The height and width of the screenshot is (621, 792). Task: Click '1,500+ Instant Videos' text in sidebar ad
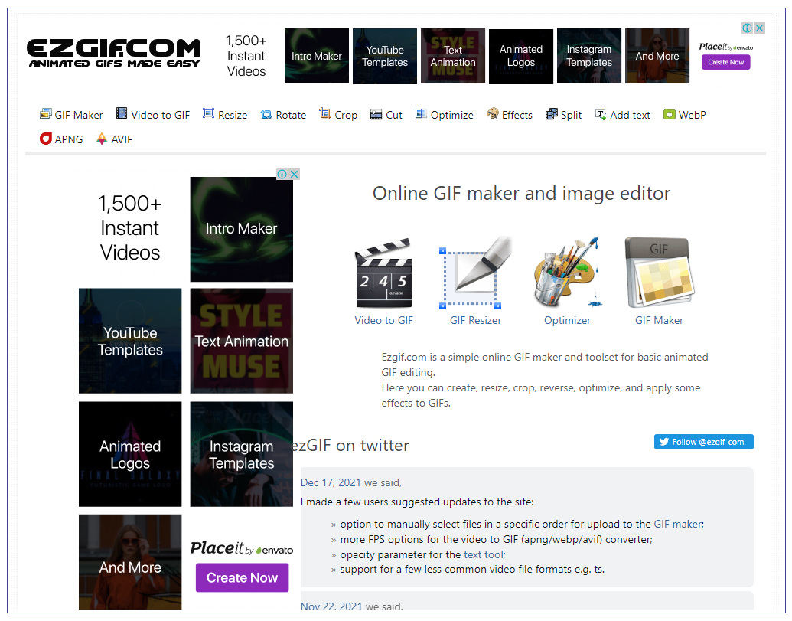coord(130,228)
